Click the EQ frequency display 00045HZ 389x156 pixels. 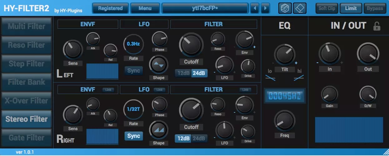click(x=285, y=96)
